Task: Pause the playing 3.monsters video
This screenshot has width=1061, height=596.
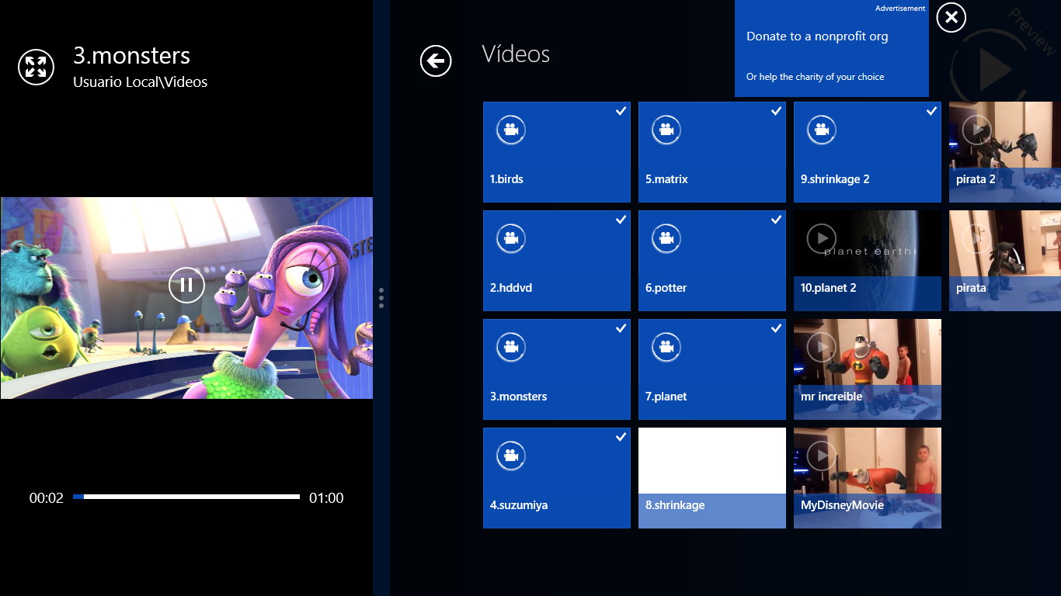Action: pos(186,285)
